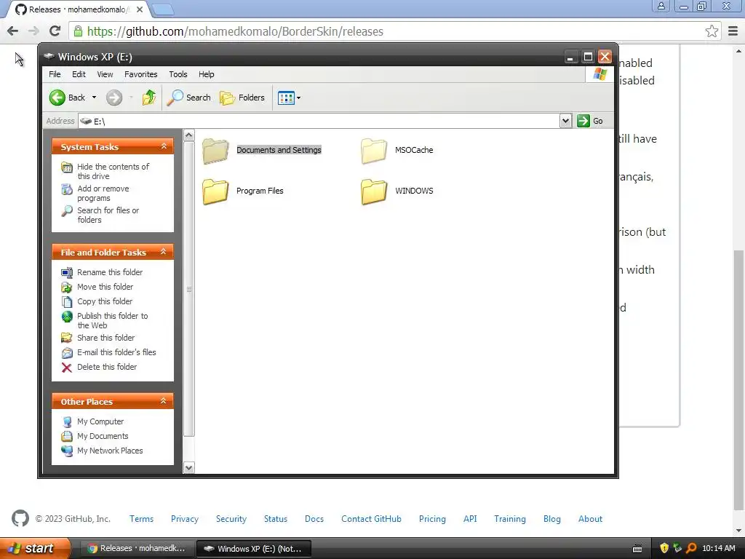Open the Views dropdown arrow

pos(298,98)
